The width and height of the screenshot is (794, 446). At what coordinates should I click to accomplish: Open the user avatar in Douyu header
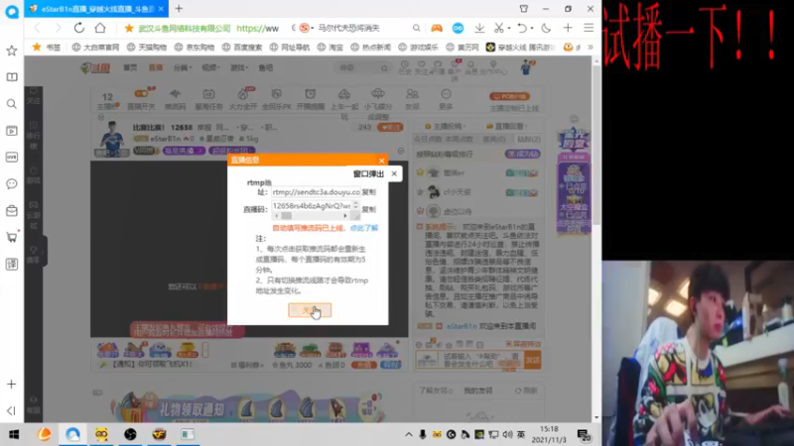[527, 67]
